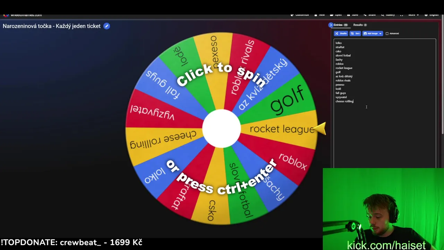Viewport: 444px width, 250px height.
Task: Open the Add image dropdown
Action: [x=373, y=33]
